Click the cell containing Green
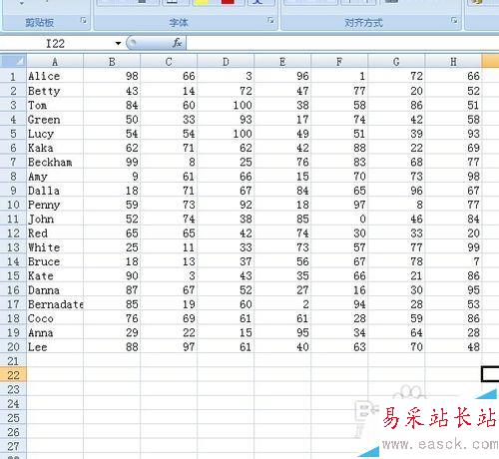Image resolution: width=499 pixels, height=459 pixels. (x=55, y=119)
